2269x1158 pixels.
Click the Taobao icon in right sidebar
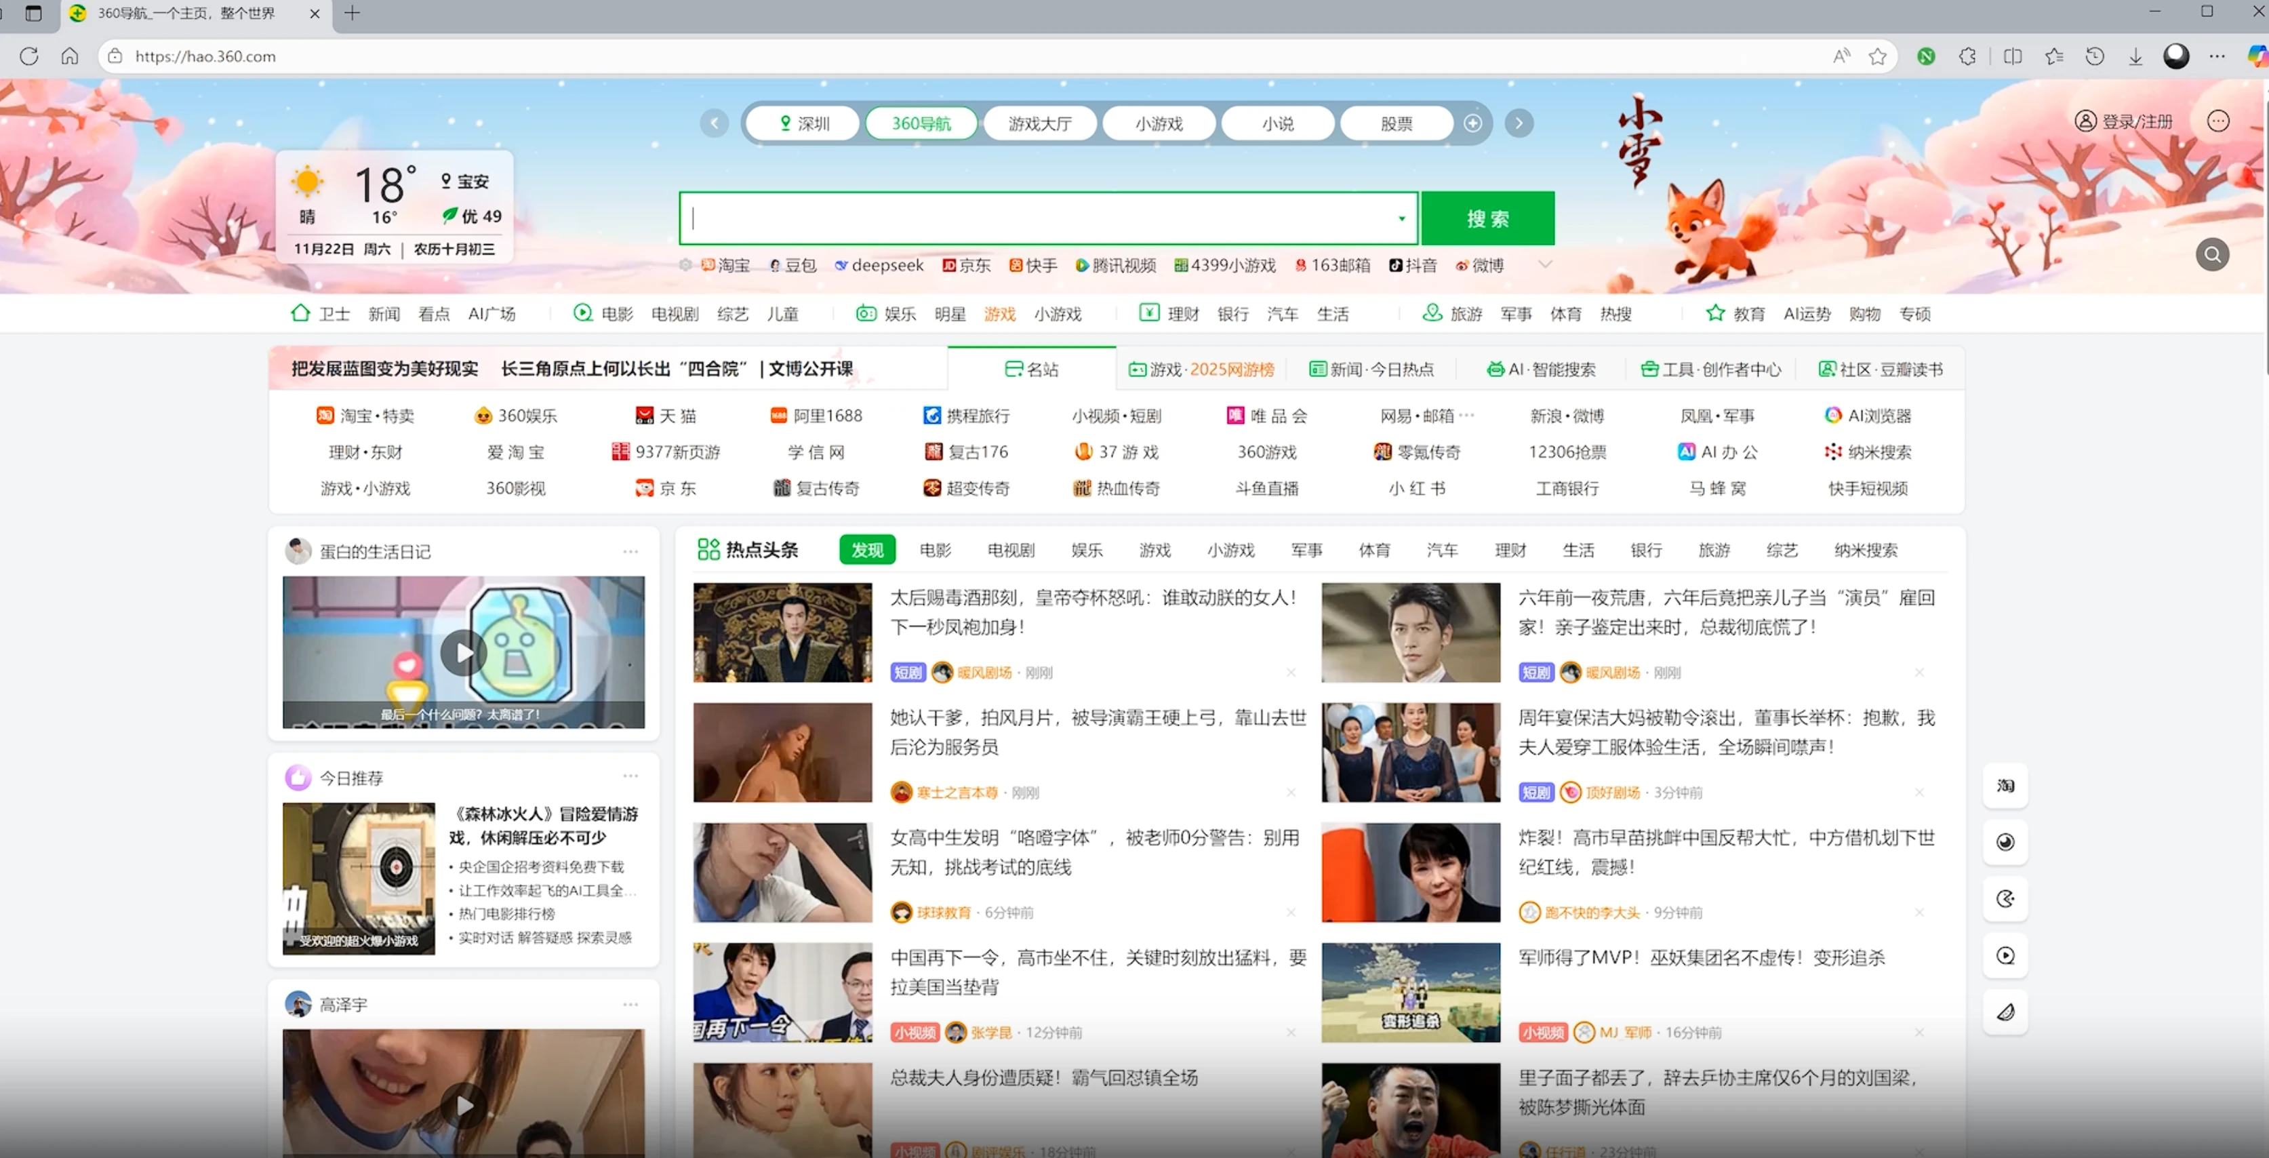[x=2005, y=784]
